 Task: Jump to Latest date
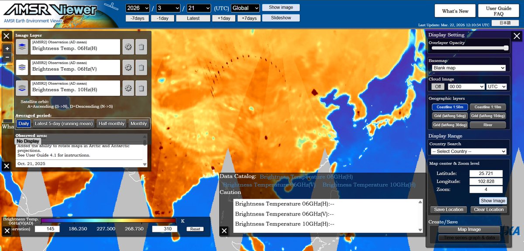[x=193, y=18]
